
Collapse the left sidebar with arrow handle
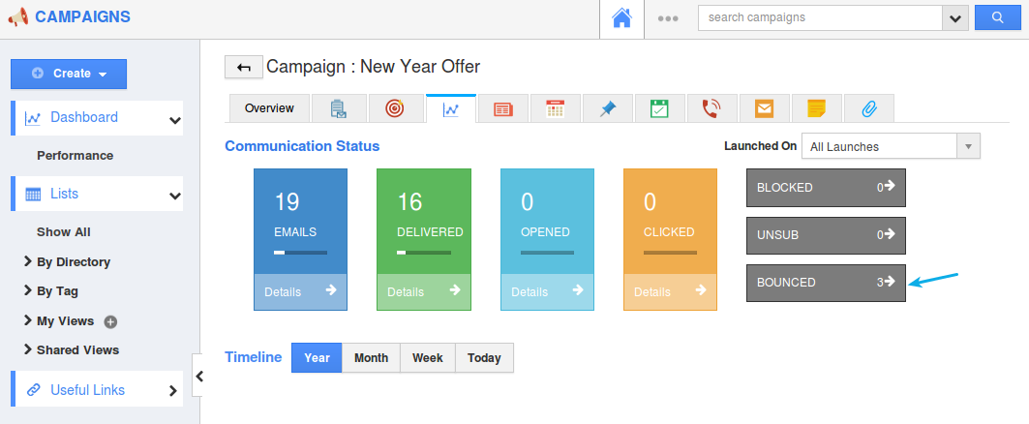tap(198, 377)
